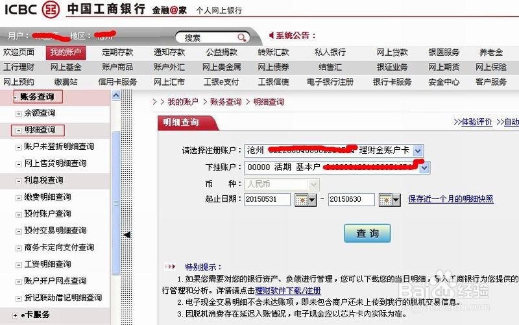The image size is (519, 325).
Task: Collapse the 账务查询 section
Action: point(15,97)
